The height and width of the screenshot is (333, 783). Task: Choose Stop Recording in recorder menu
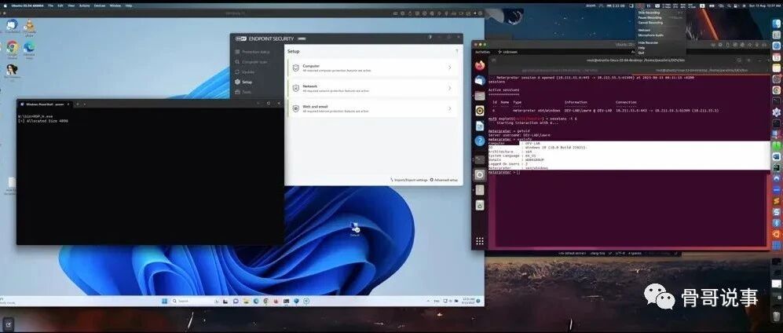[x=649, y=13]
